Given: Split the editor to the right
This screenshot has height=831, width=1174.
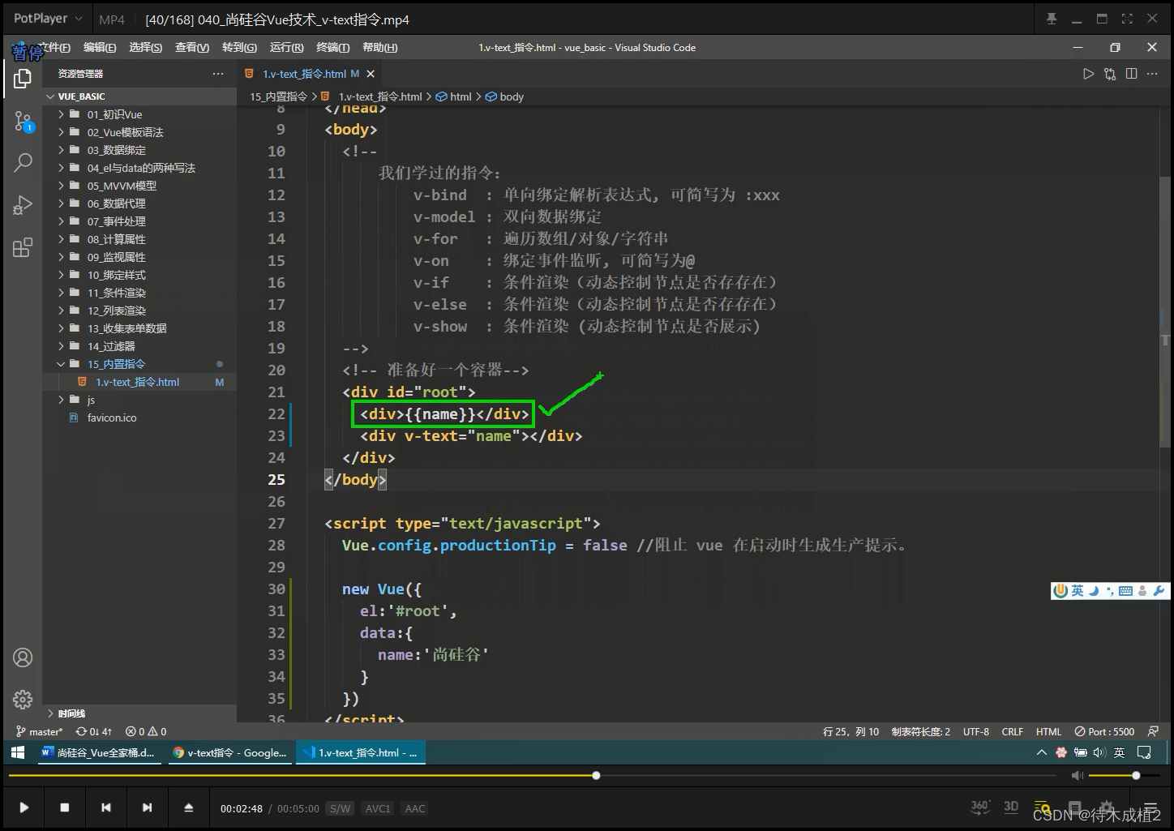Looking at the screenshot, I should 1131,74.
